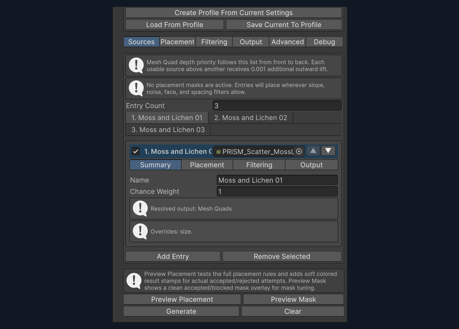Screen dimensions: 459x329
Task: Move entry down with the down arrow
Action: point(328,151)
